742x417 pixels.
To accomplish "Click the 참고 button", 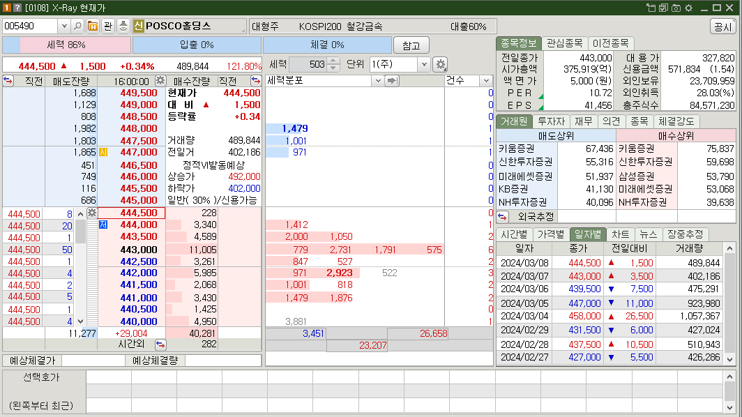I will pos(411,45).
